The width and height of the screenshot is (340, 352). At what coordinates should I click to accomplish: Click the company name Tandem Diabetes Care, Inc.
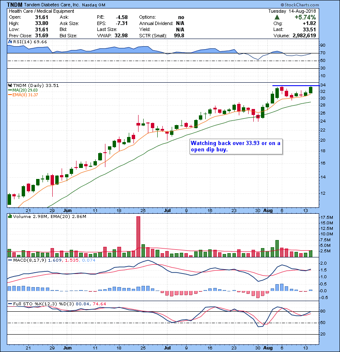tap(52, 5)
